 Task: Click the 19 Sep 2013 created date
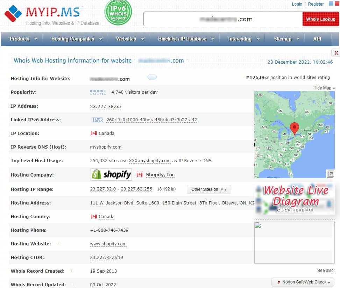click(104, 271)
